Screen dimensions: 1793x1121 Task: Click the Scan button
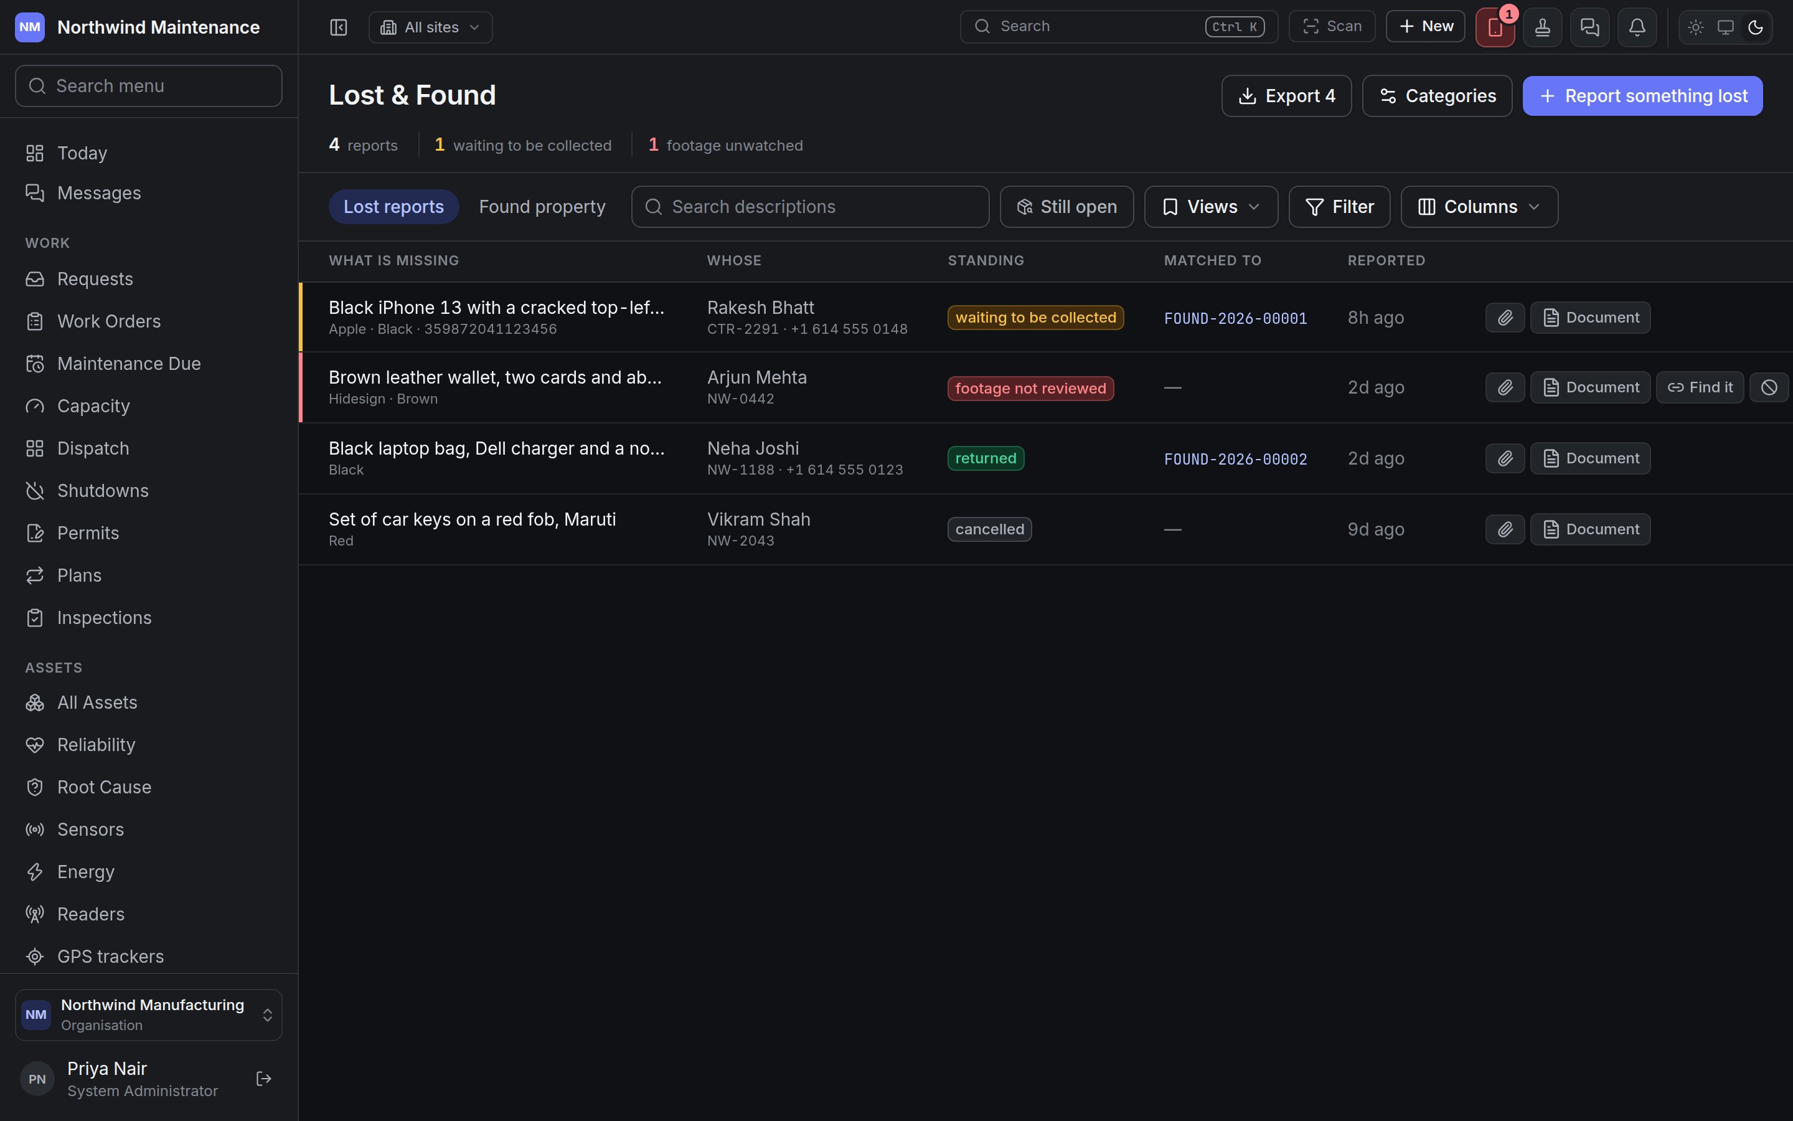tap(1332, 27)
